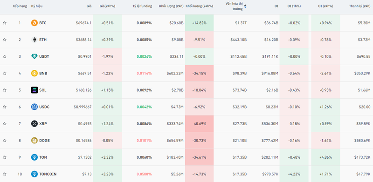Click the Ethereum ETH coin icon
Viewport: 373px width, 182px height.
tap(34, 40)
